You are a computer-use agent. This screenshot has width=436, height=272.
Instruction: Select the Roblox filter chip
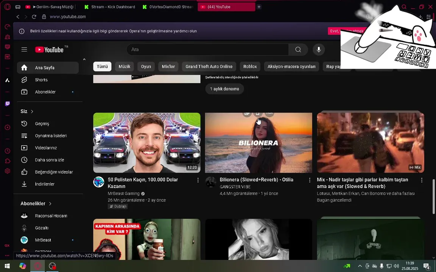[250, 66]
